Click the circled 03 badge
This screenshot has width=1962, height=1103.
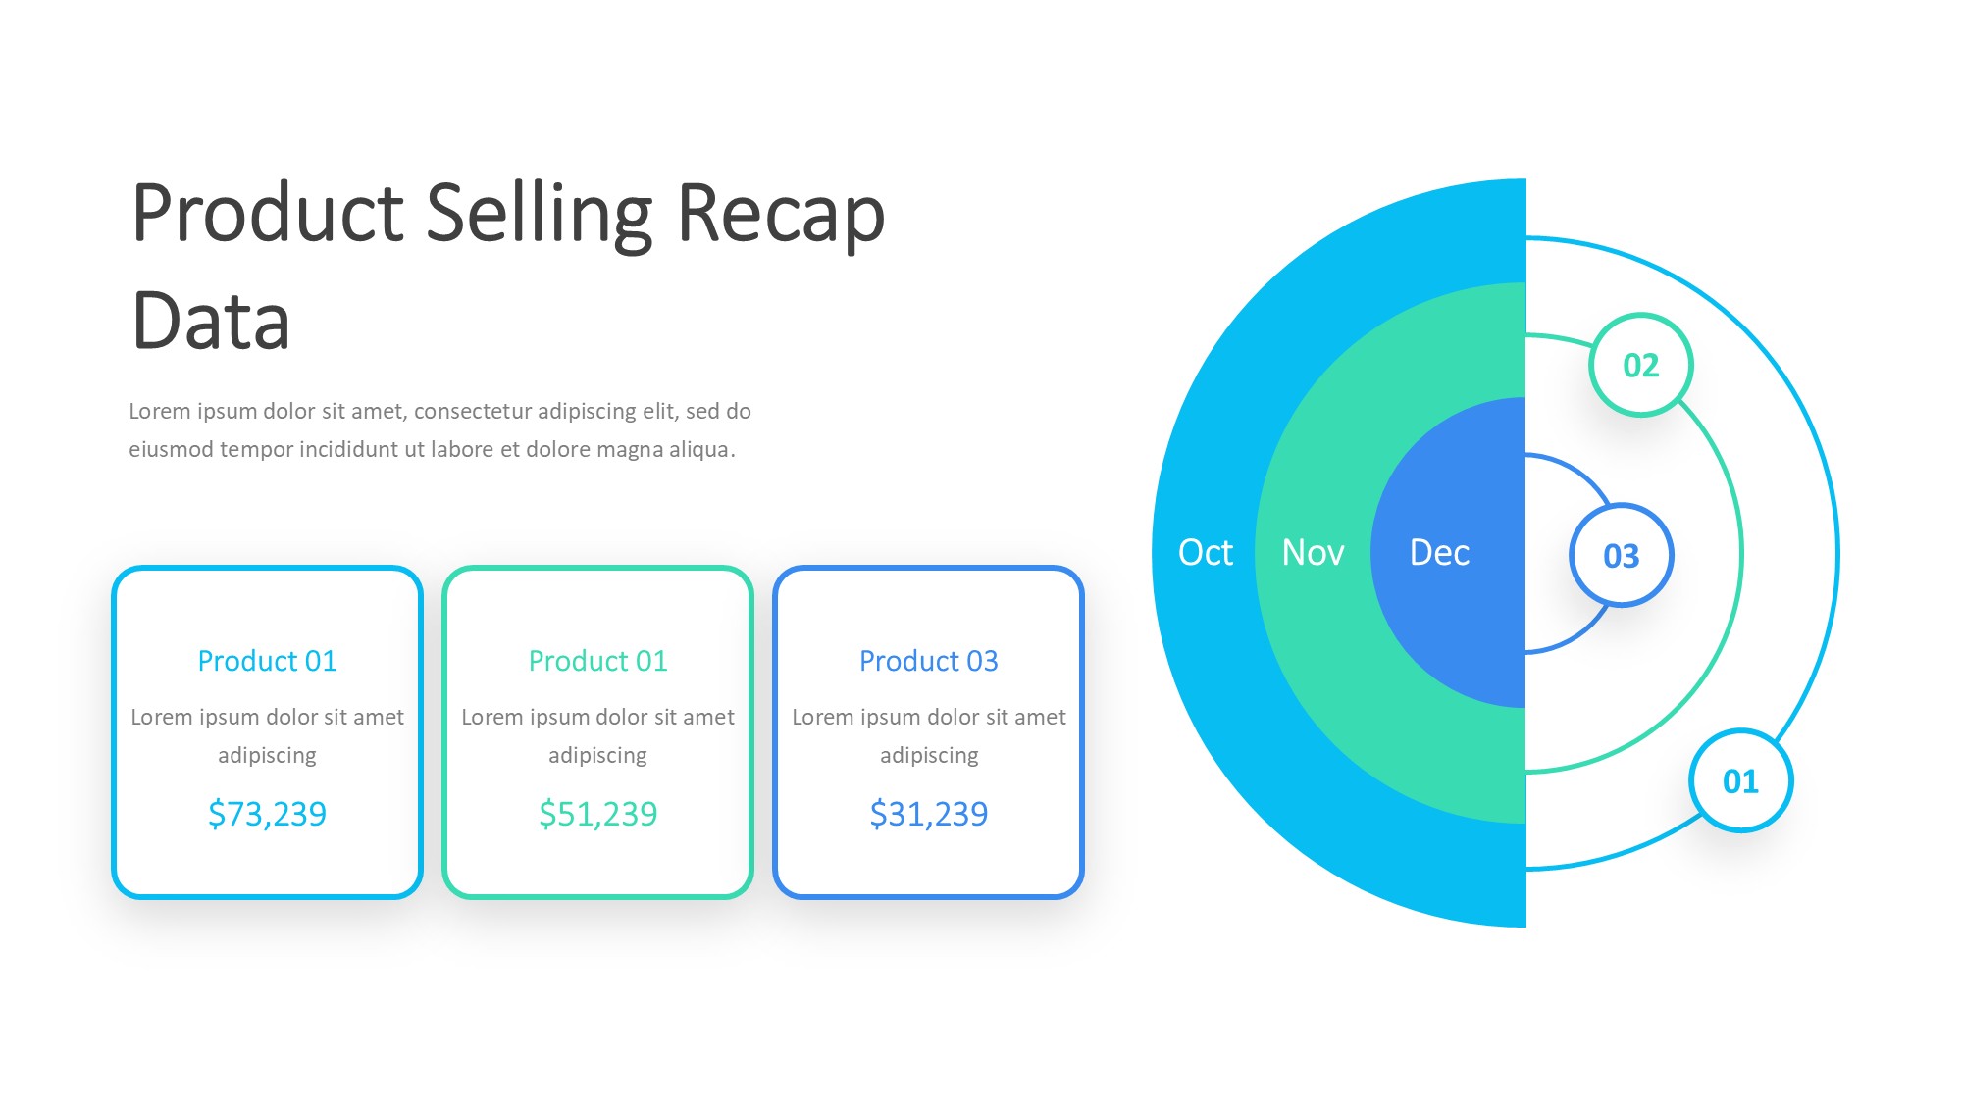tap(1621, 556)
